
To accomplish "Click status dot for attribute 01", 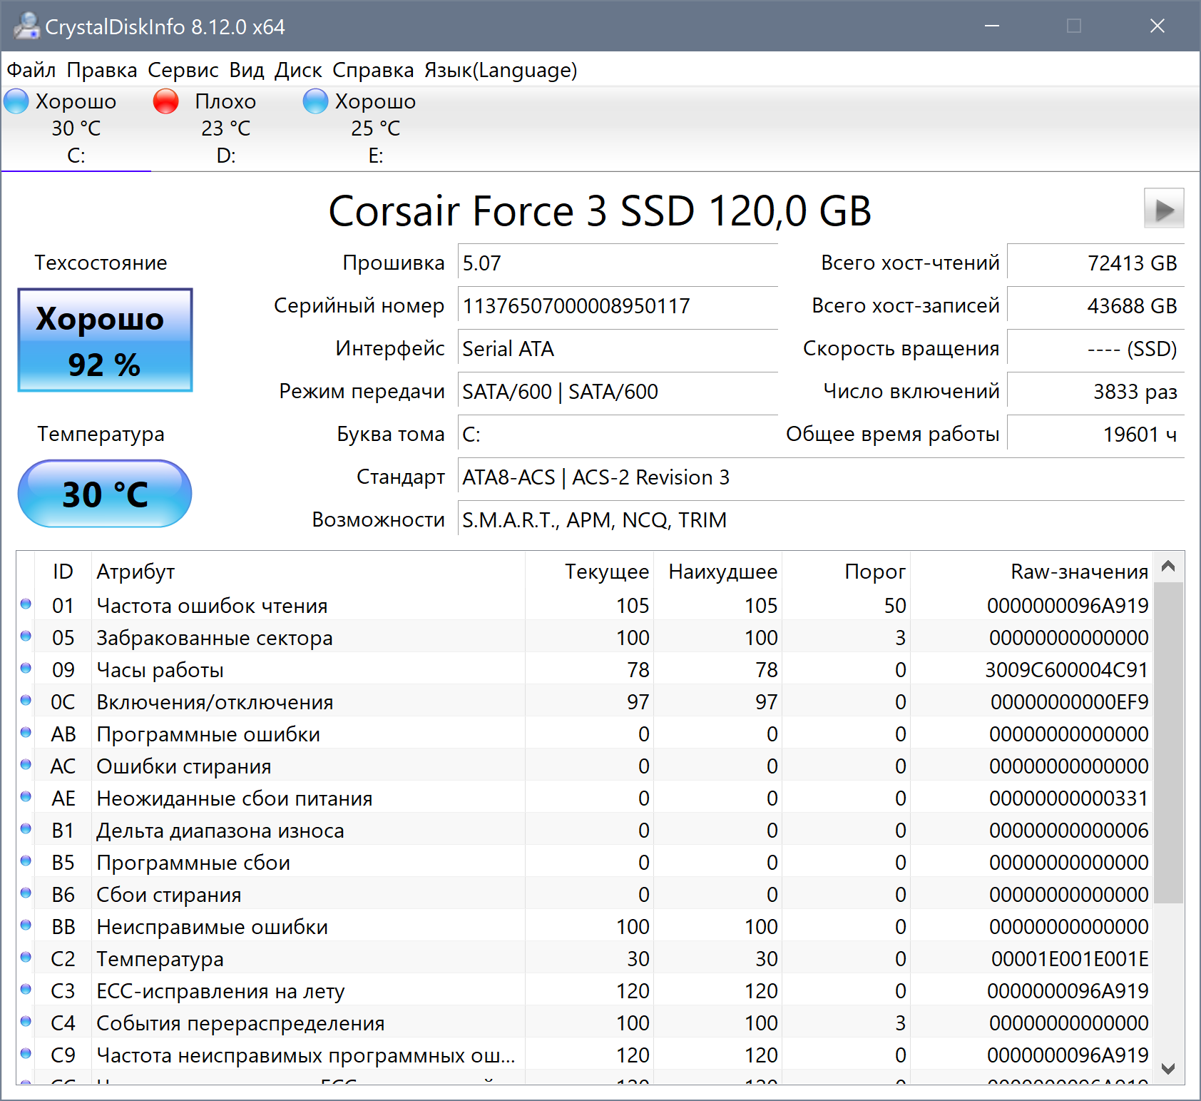I will point(26,604).
